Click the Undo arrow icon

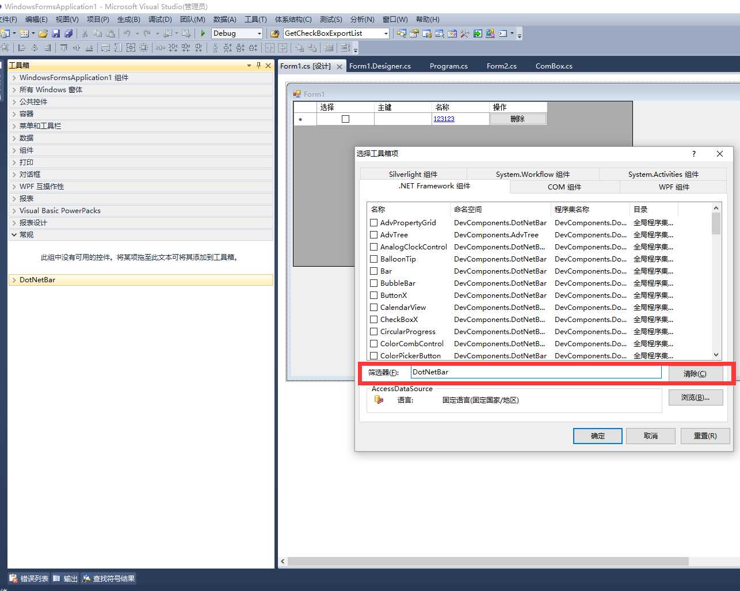(x=127, y=33)
